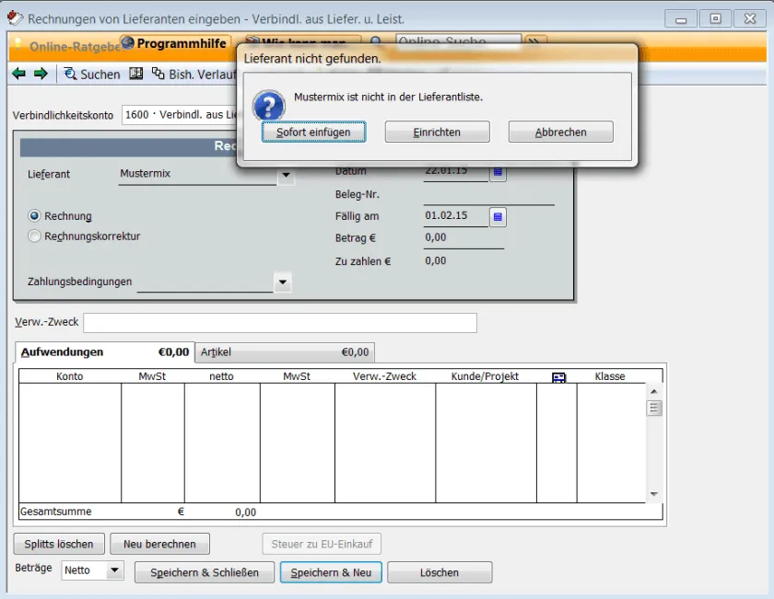The width and height of the screenshot is (774, 599).
Task: Click the question mark icon in the dialog
Action: (x=267, y=104)
